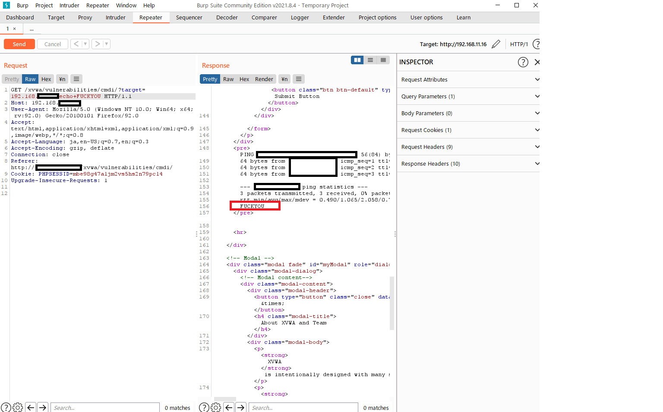Open the Intruder menu

[x=69, y=5]
